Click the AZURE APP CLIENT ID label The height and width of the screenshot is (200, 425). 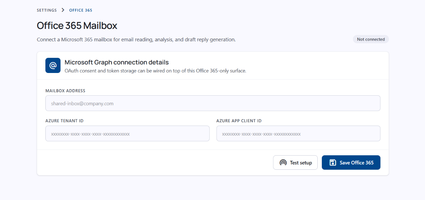pyautogui.click(x=239, y=121)
